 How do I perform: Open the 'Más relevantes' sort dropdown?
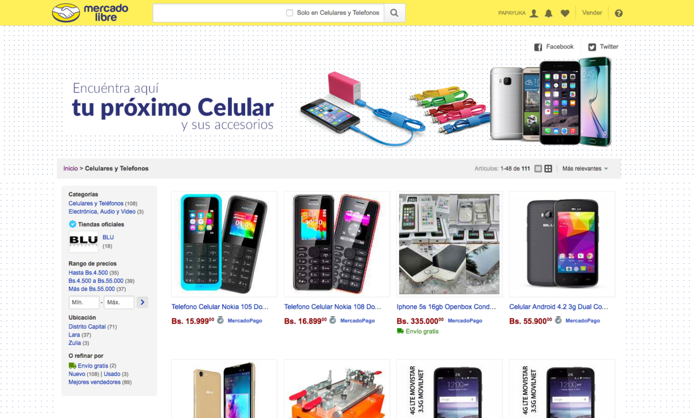click(585, 169)
